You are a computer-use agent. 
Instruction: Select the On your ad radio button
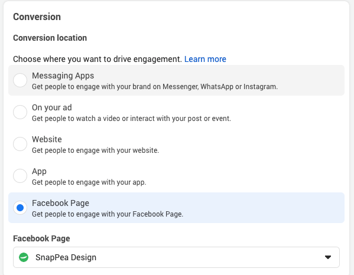tap(20, 112)
